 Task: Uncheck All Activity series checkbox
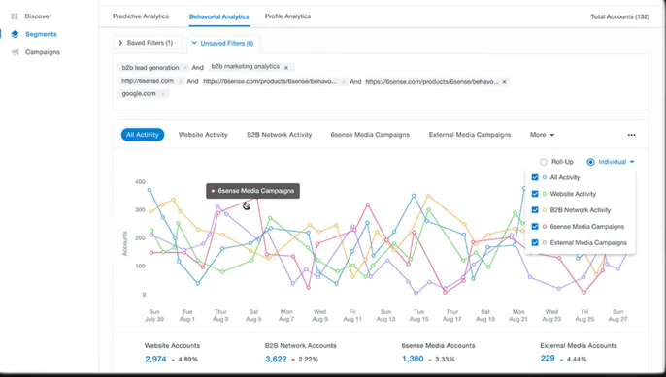[535, 177]
